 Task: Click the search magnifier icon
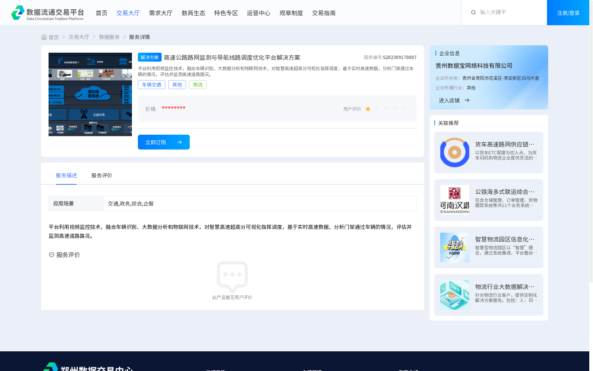tap(473, 12)
